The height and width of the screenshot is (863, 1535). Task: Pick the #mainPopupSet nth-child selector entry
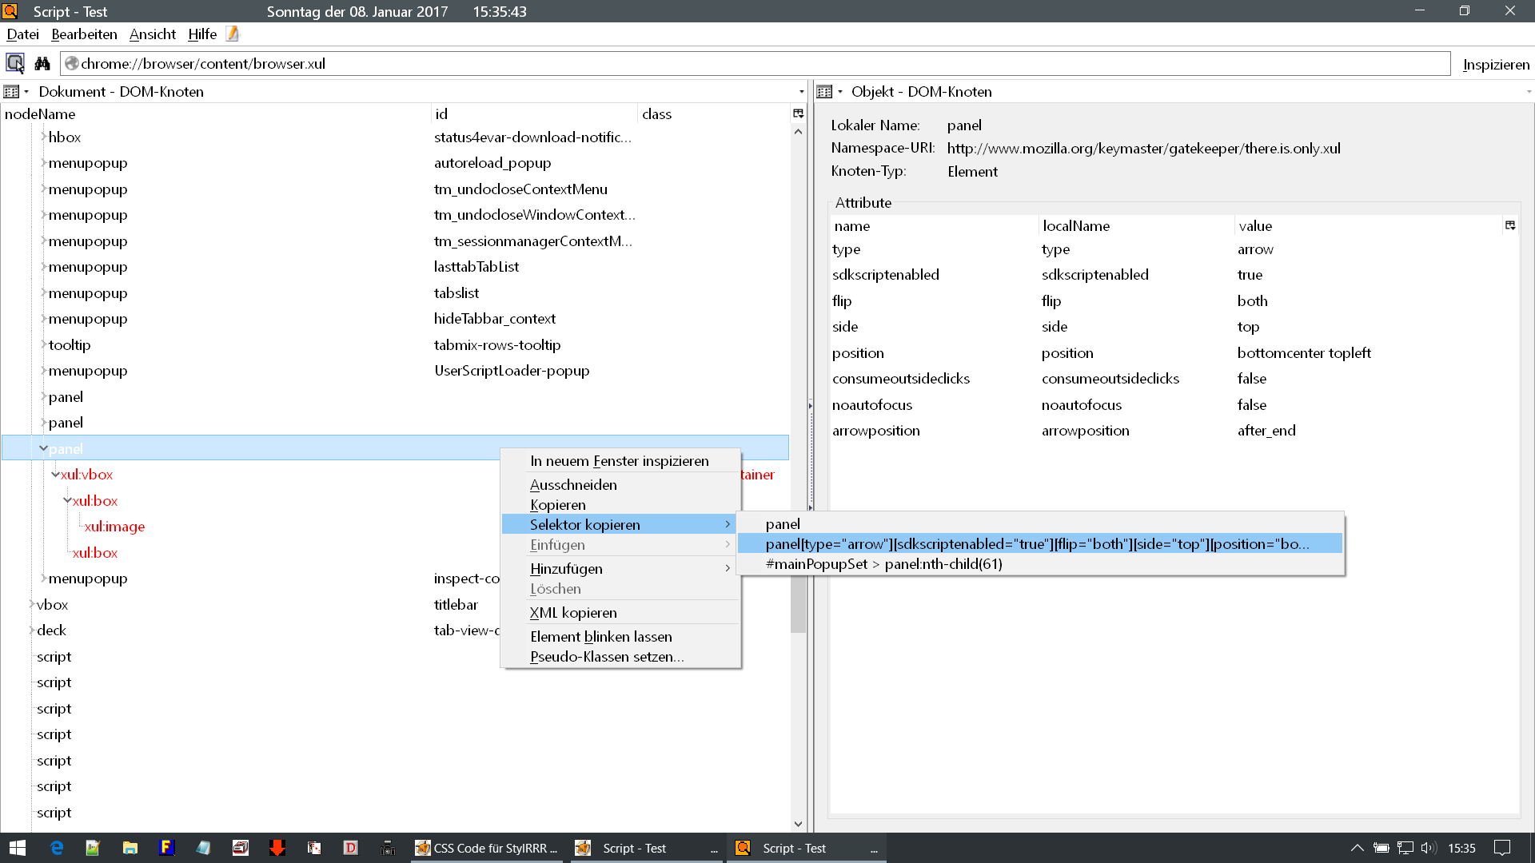pos(883,564)
